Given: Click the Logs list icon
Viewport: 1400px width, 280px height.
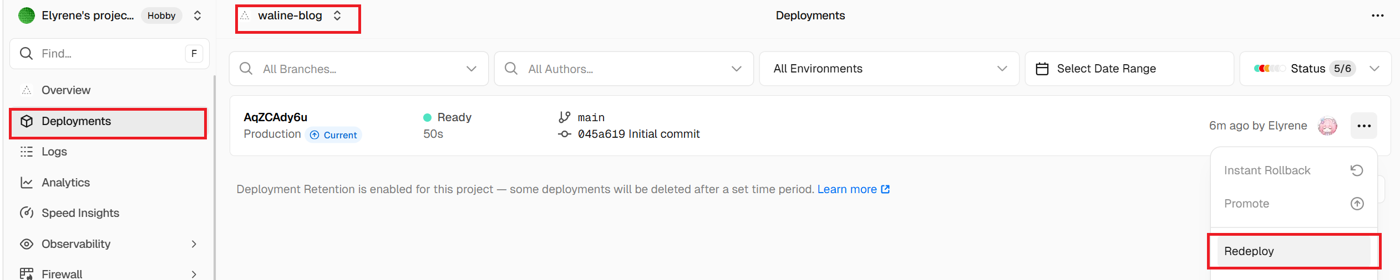Looking at the screenshot, I should pos(26,152).
